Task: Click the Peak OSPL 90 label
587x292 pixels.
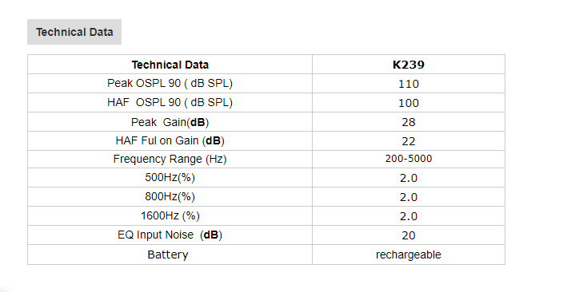Action: (x=170, y=83)
